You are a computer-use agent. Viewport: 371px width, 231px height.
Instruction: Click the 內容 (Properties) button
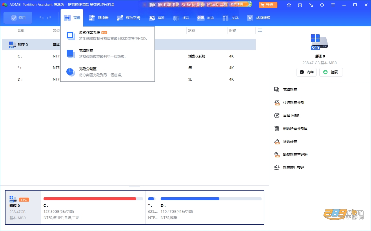[x=306, y=72]
